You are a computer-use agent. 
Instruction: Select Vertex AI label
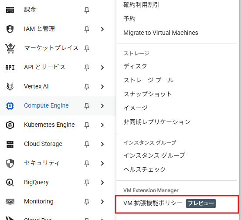(36, 86)
